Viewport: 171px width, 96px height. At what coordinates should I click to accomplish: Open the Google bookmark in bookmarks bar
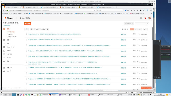[x=5, y=14]
